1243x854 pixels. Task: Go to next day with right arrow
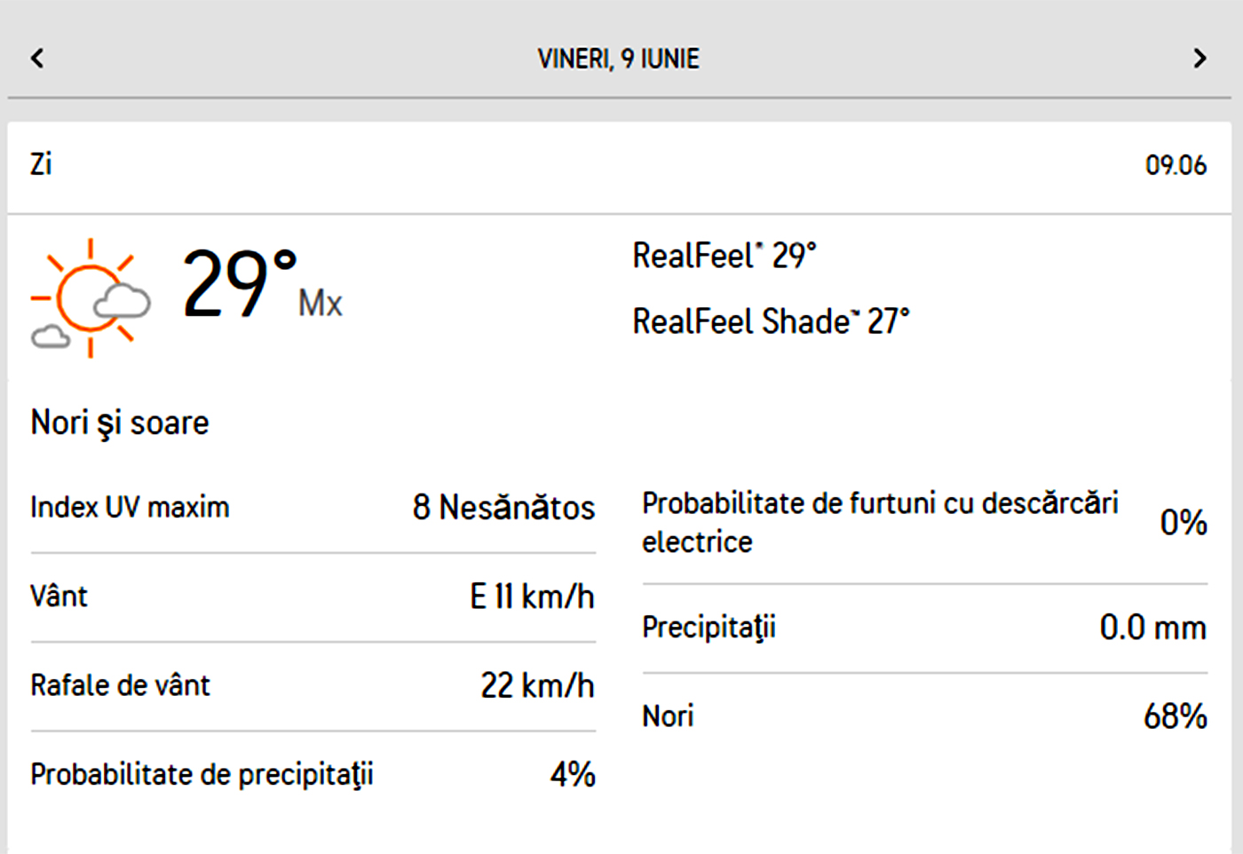tap(1199, 59)
